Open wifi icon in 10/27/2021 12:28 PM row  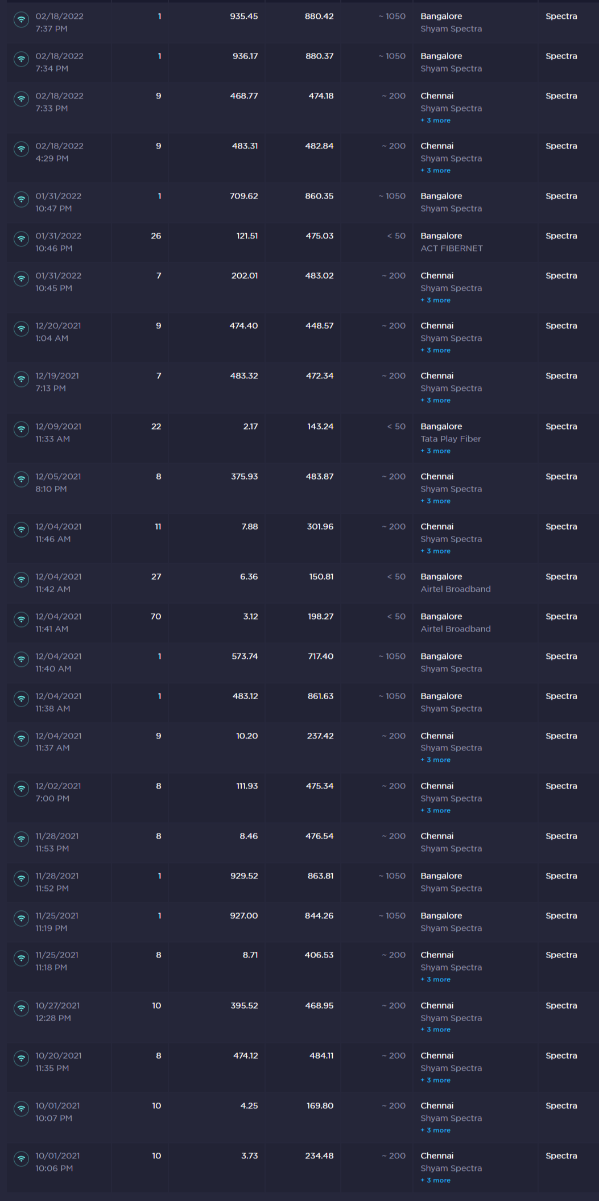[x=22, y=1009]
